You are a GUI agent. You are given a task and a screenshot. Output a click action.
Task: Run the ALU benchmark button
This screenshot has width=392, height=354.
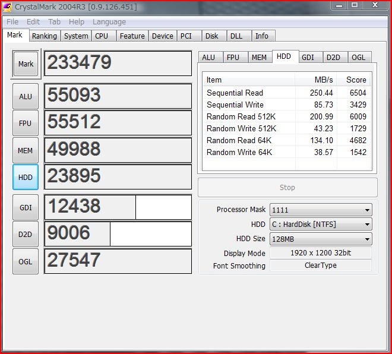[26, 96]
